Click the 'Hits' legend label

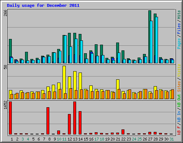(x=179, y=15)
